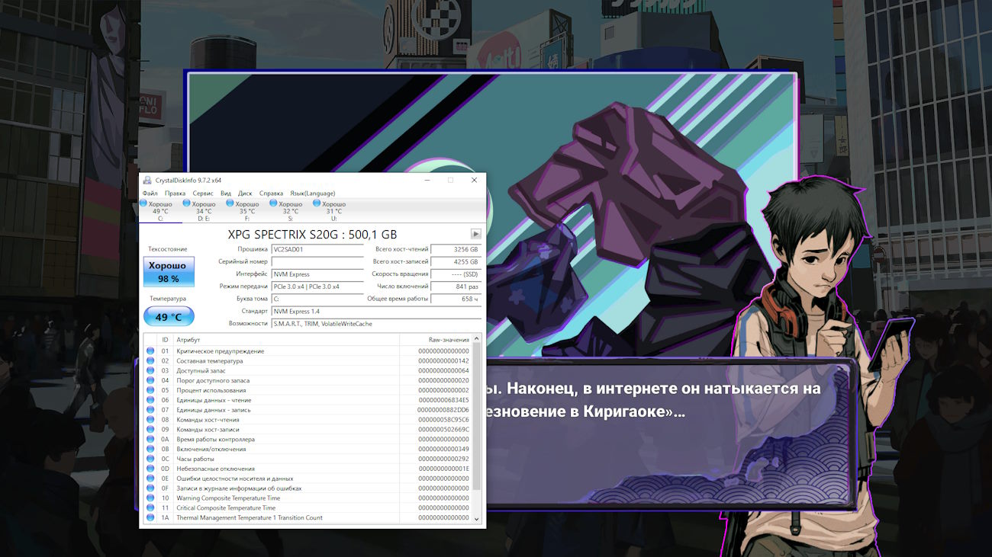Click the status orb of attribute 02
This screenshot has width=992, height=557.
tap(150, 361)
